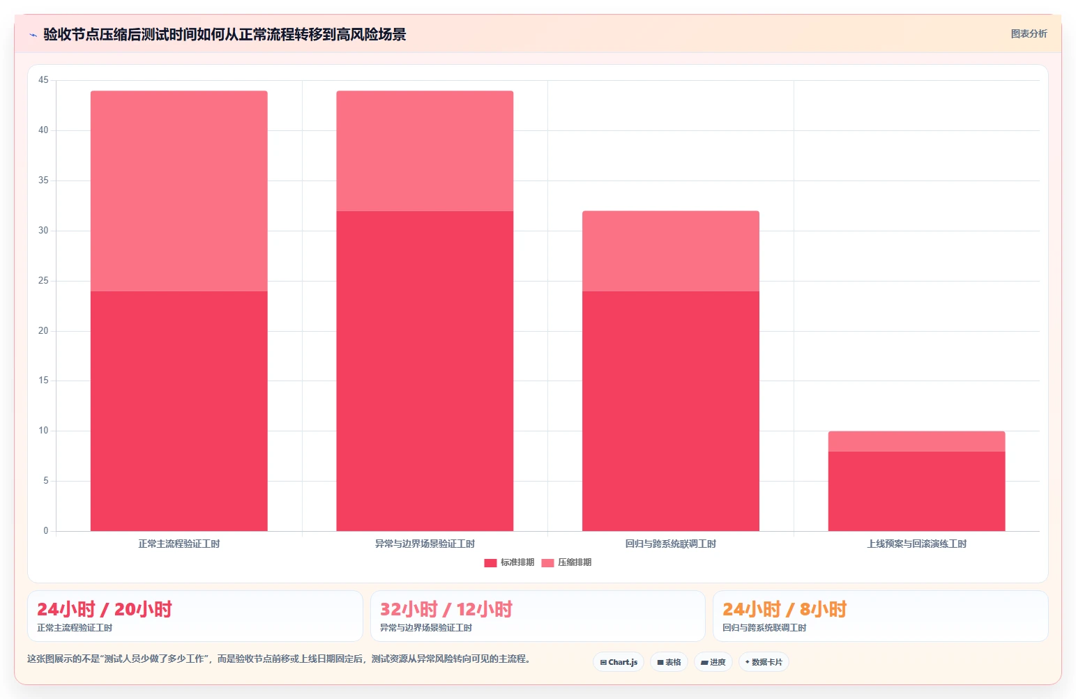The image size is (1076, 699).
Task: Click the stat value 32小时 / 12小时
Action: [x=446, y=609]
